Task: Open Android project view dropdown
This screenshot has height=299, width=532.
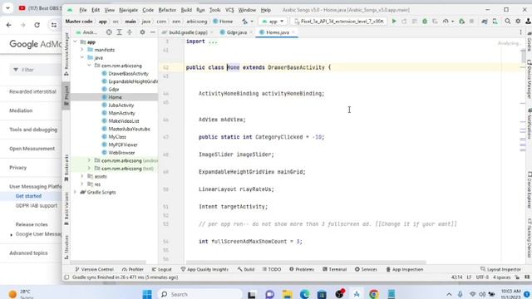Action: (x=86, y=32)
